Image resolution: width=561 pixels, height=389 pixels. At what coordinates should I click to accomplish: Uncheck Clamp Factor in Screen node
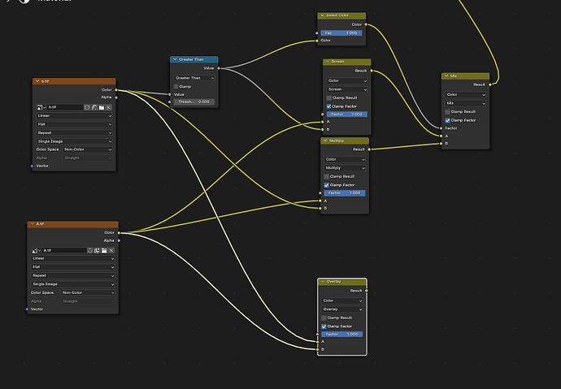coord(328,106)
